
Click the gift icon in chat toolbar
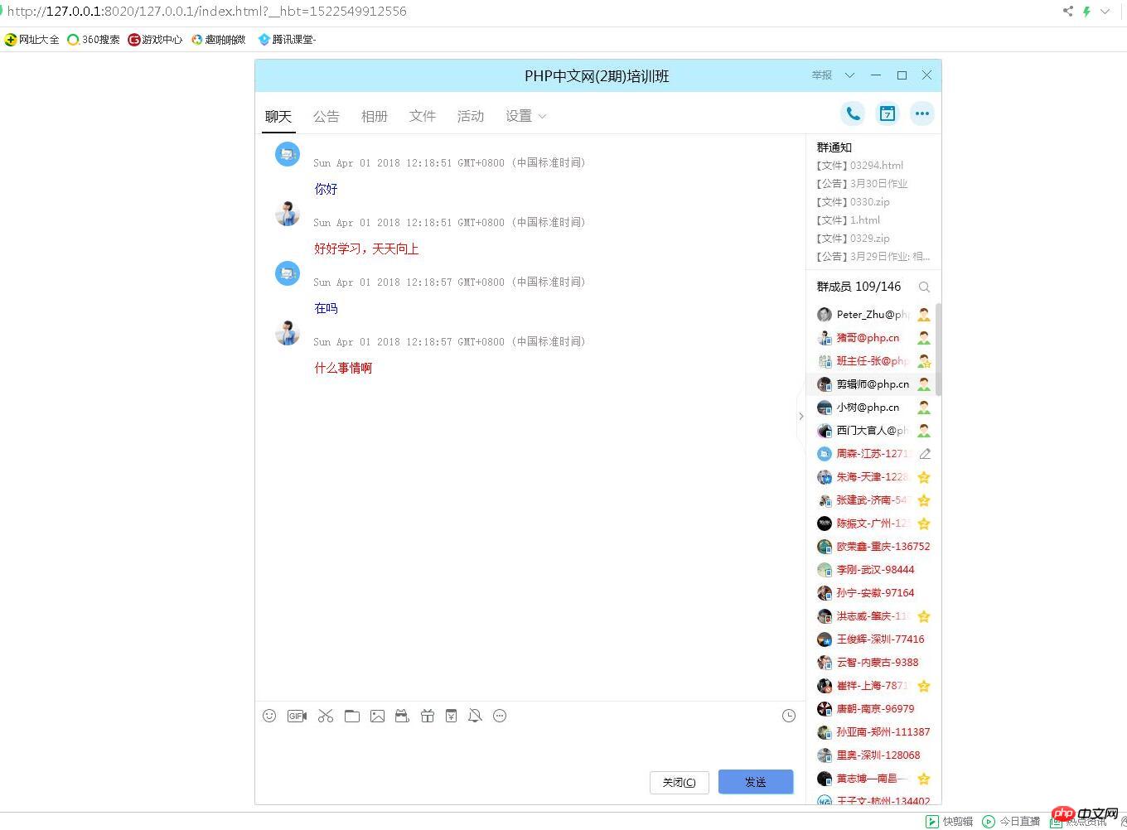coord(428,716)
